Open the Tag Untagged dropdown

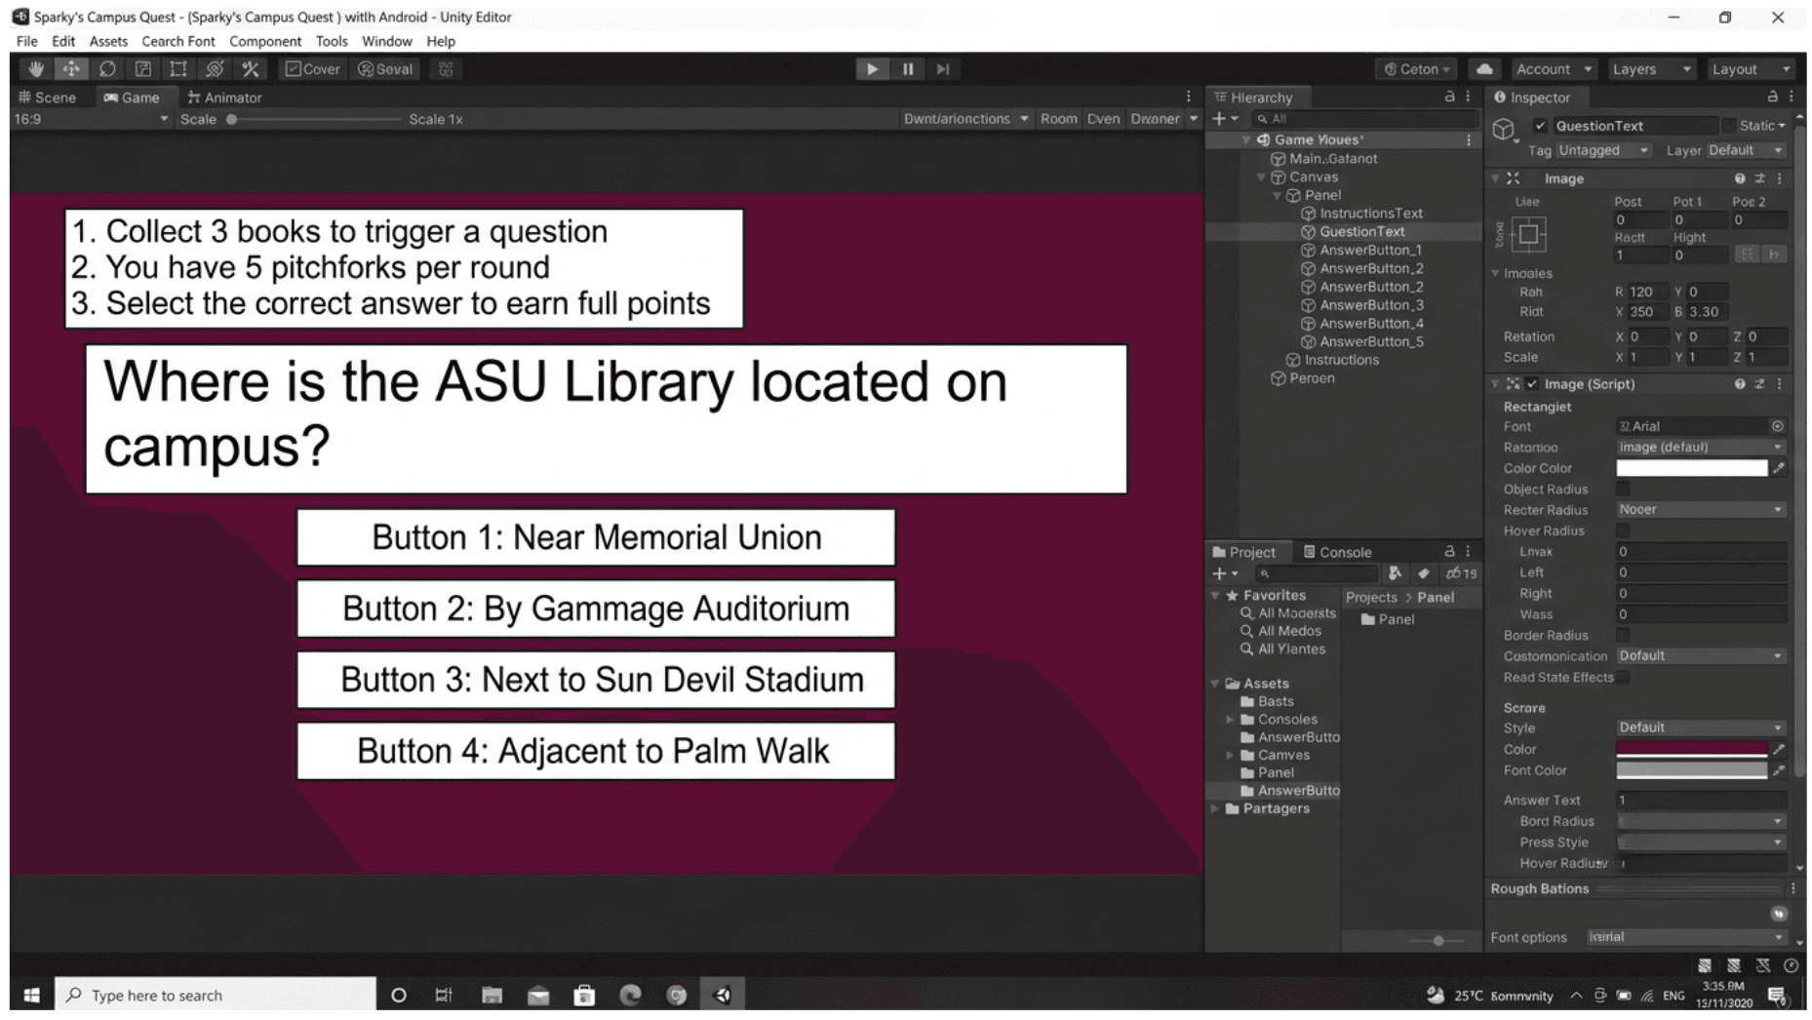point(1603,150)
